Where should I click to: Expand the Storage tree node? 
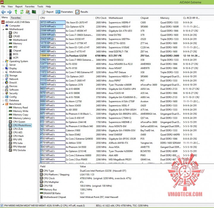click(3, 76)
